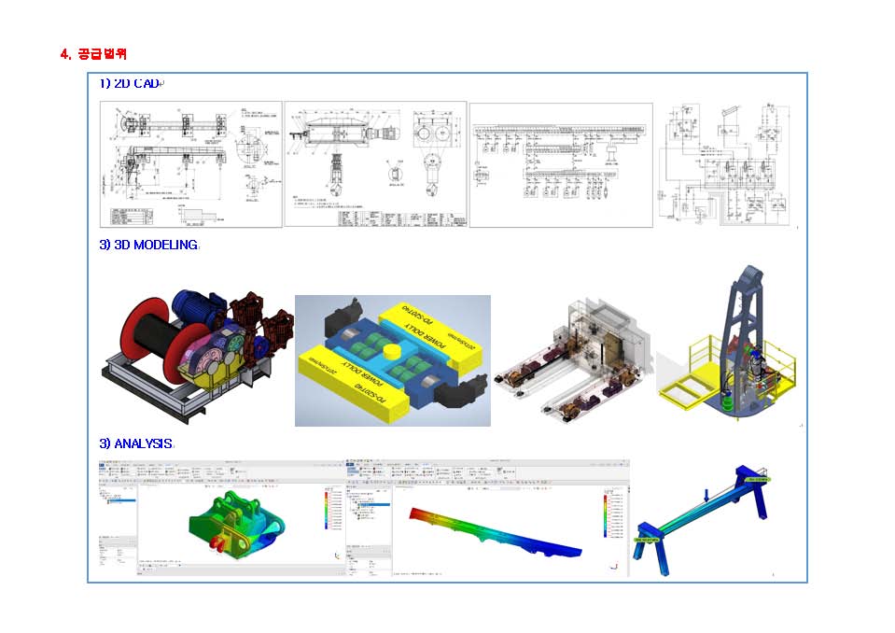Image resolution: width=895 pixels, height=633 pixels.
Task: Select the tower with yellow railing 3D model
Action: [x=728, y=343]
